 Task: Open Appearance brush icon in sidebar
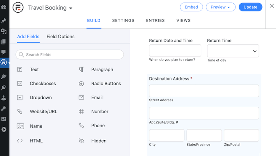pos(4,77)
